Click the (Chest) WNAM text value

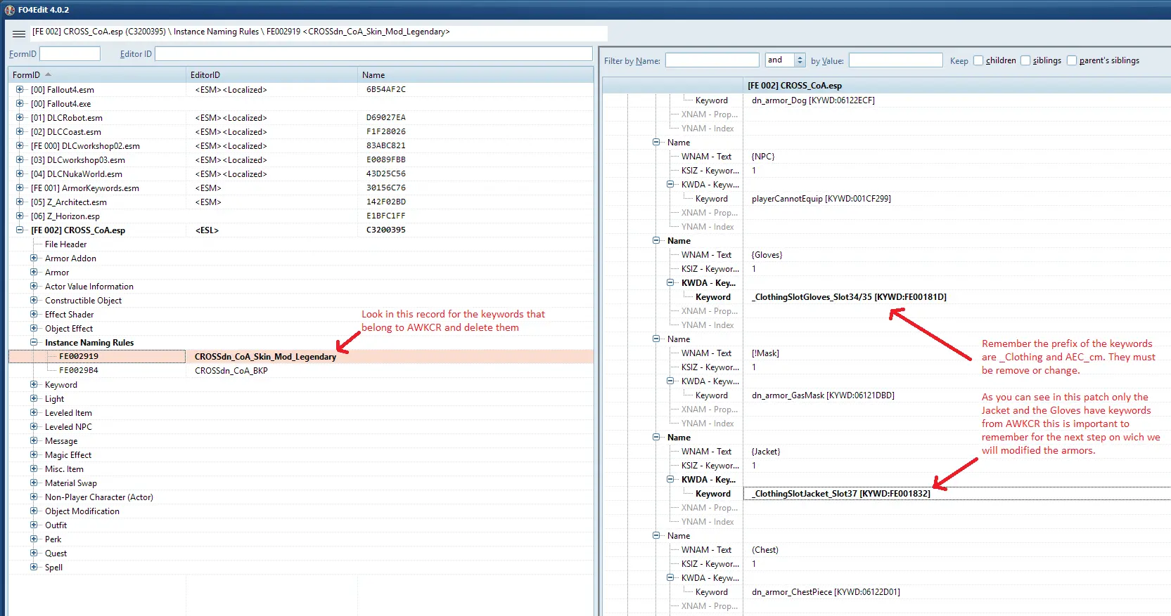(x=765, y=550)
